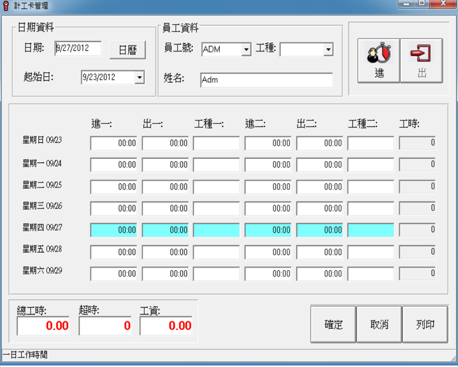
Task: Click 工種二 field for 星期三 09/26
Action: point(370,209)
